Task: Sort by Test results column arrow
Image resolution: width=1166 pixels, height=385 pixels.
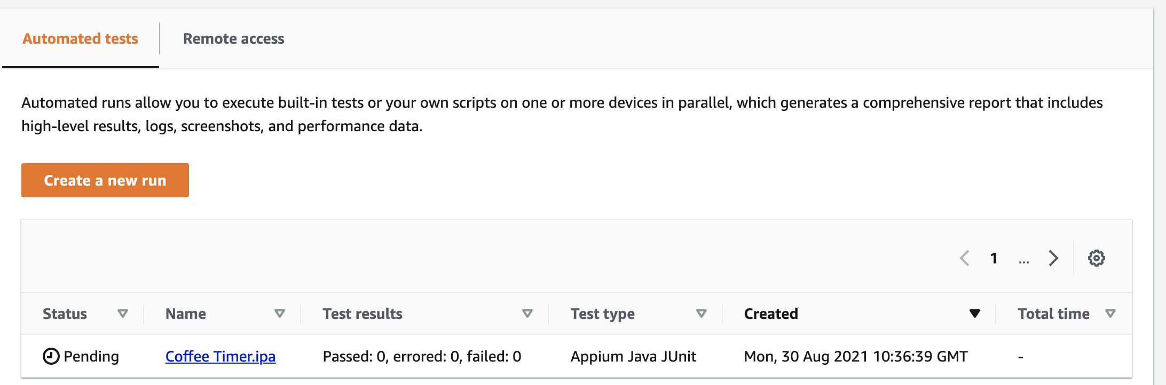Action: [527, 314]
